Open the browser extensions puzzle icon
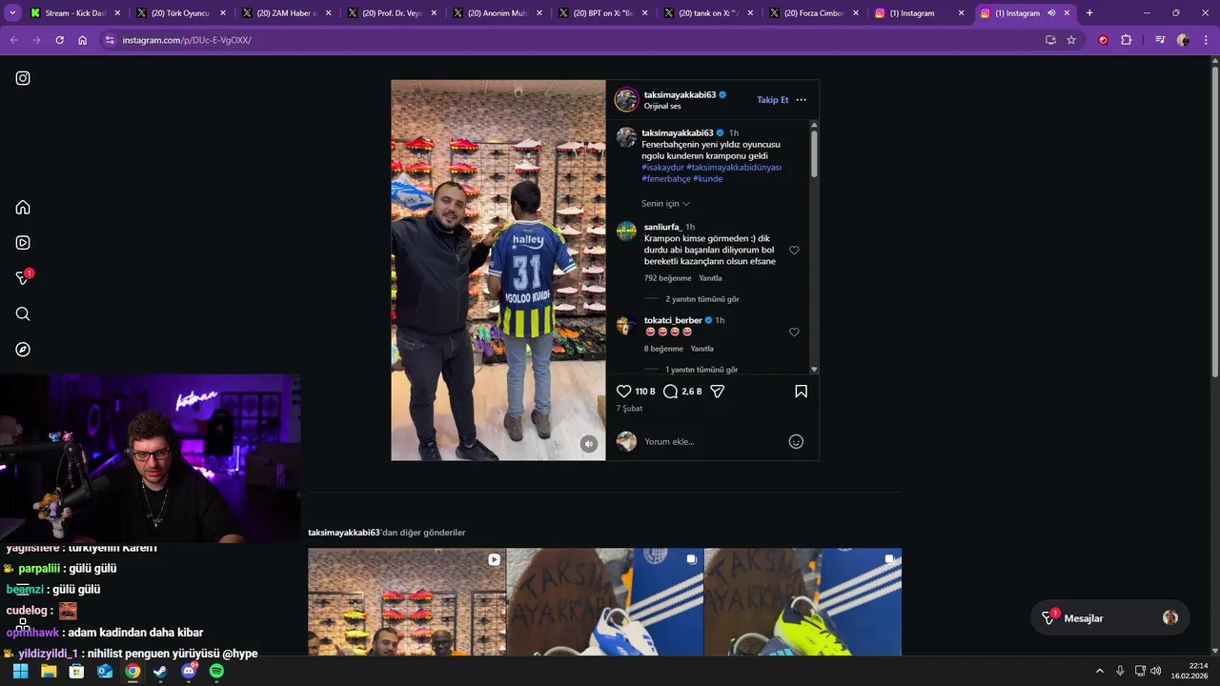 (x=1127, y=40)
